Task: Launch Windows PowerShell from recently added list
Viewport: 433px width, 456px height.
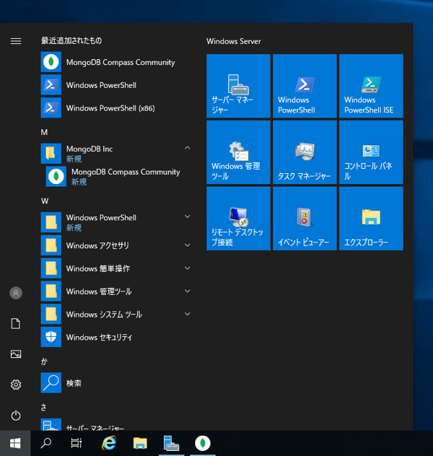Action: point(116,85)
